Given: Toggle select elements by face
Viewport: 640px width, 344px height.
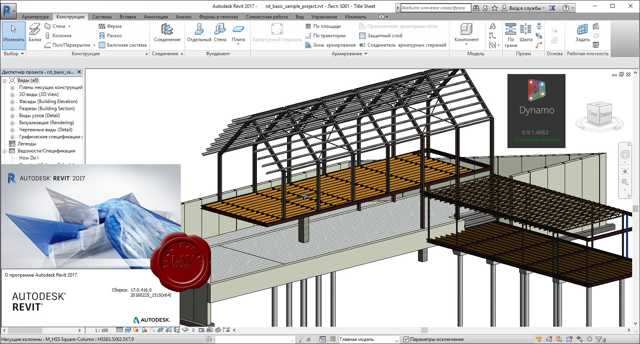Looking at the screenshot, I should coord(569,339).
